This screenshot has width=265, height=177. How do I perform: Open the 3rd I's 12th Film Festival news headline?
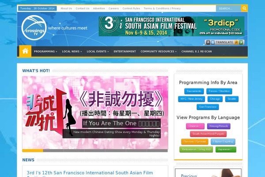(90, 174)
